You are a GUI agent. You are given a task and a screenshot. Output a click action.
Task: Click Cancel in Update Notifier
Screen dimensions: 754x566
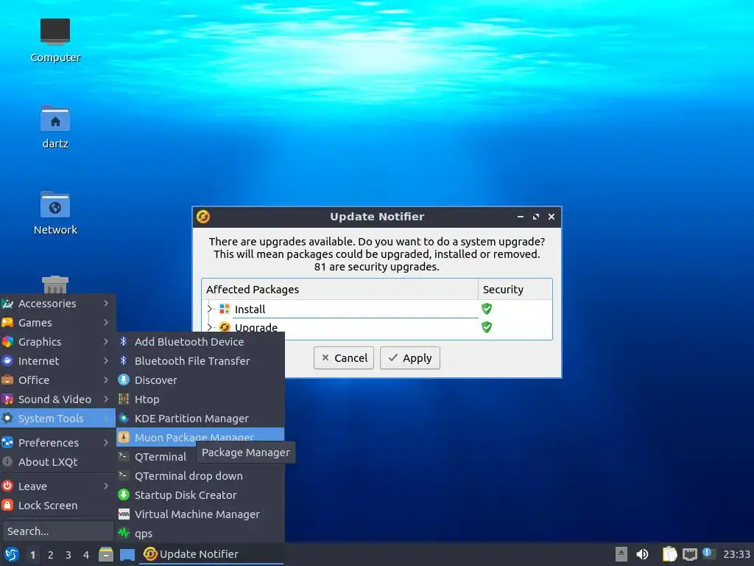(x=344, y=358)
